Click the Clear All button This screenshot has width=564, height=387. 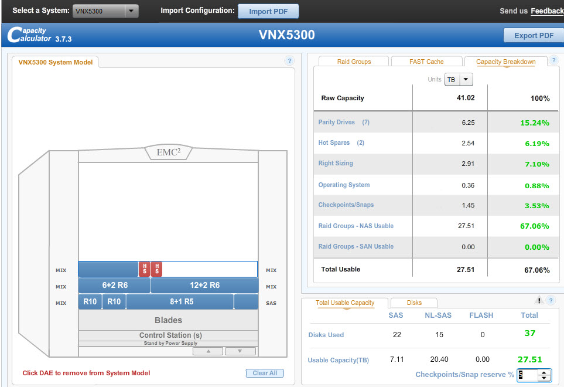coord(265,374)
